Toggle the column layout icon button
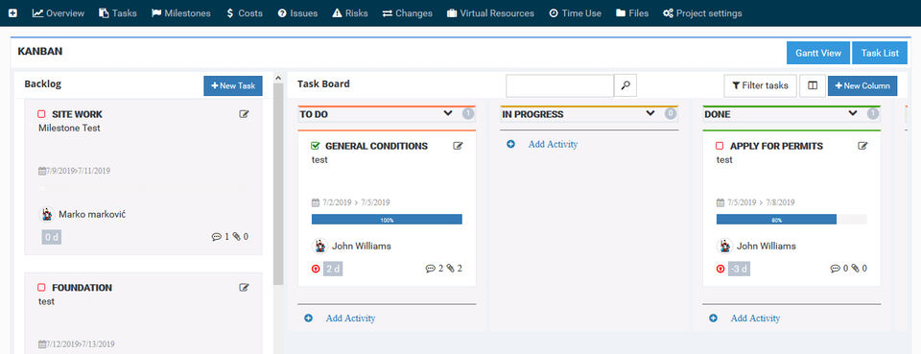 click(813, 85)
